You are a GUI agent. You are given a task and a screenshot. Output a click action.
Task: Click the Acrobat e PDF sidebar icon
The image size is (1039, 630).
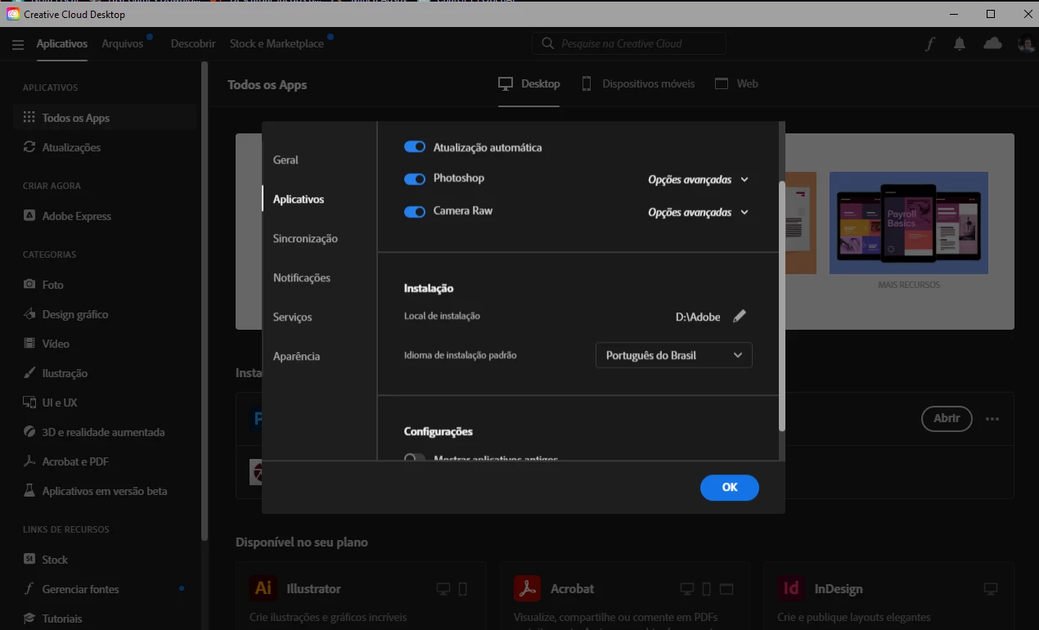[x=29, y=461]
